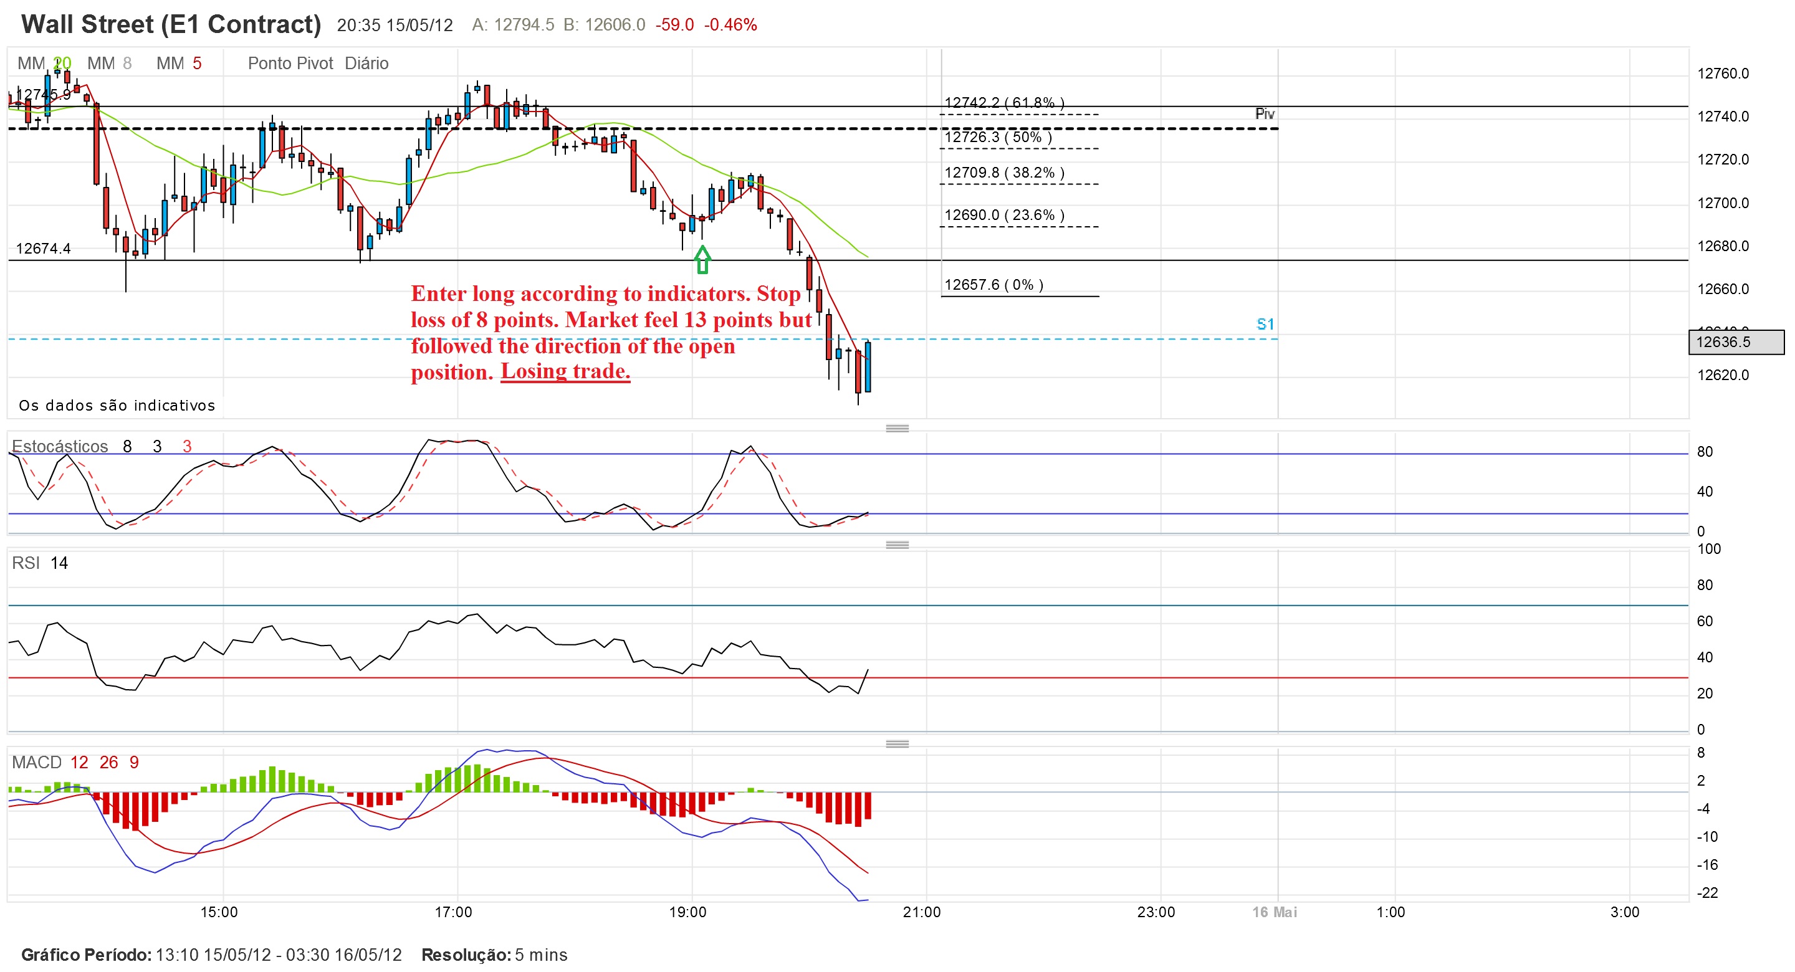Click the Estocásticos period parameter 8
1795x972 pixels.
click(x=128, y=447)
